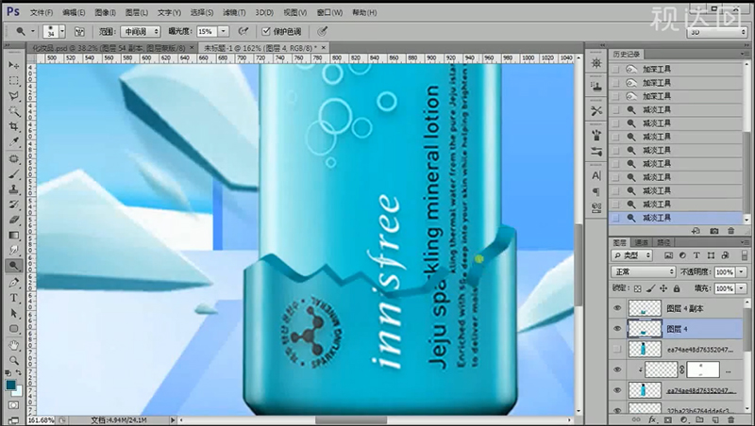Select the Path Selection tool

point(13,313)
